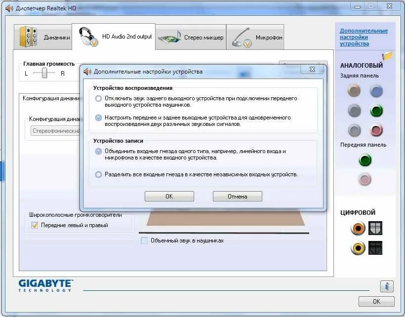The width and height of the screenshot is (405, 317).
Task: Click the upper gray rear panel jack
Action: coord(354,111)
